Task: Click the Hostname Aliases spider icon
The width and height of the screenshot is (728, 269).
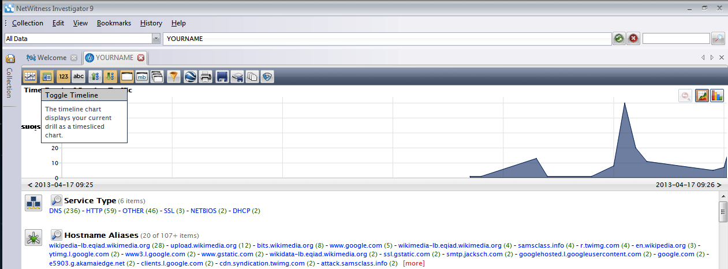Action: pyautogui.click(x=33, y=237)
